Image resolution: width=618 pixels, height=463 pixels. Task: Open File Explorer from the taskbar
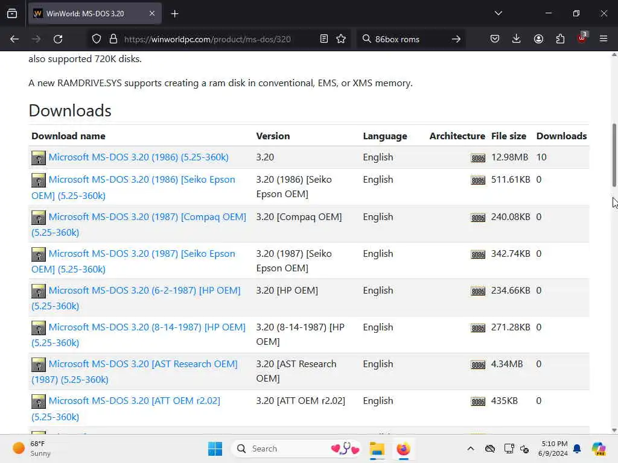377,449
